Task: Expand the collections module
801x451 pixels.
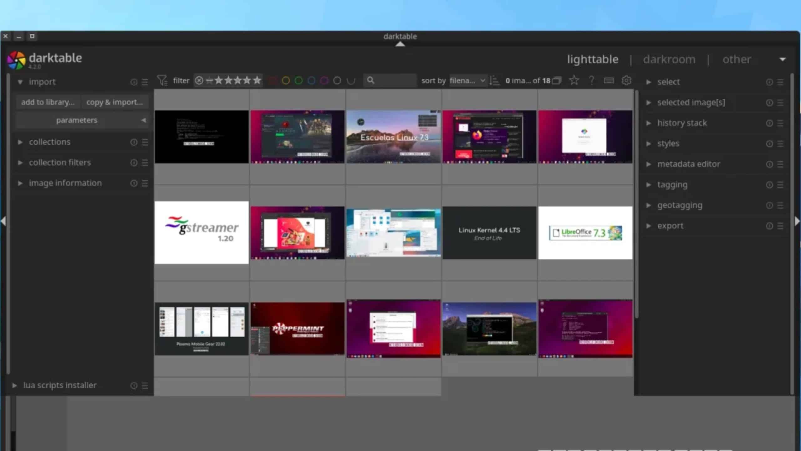Action: 20,142
